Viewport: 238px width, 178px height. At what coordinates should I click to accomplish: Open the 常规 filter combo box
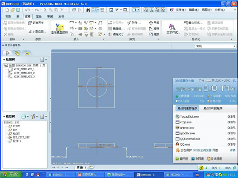(x=215, y=46)
